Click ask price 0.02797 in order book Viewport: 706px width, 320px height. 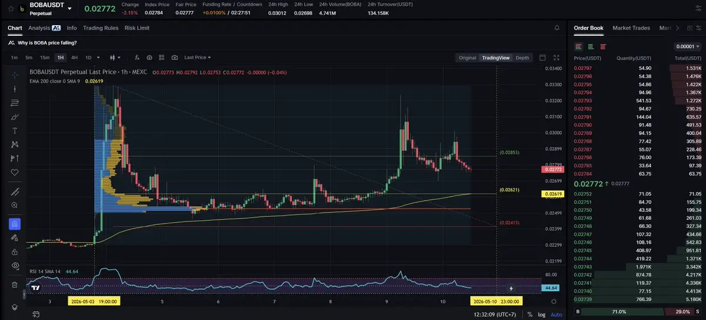[583, 69]
